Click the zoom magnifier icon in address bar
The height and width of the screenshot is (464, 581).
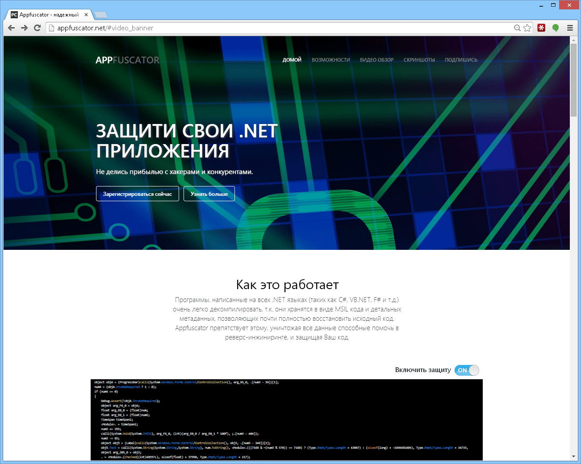[x=517, y=28]
